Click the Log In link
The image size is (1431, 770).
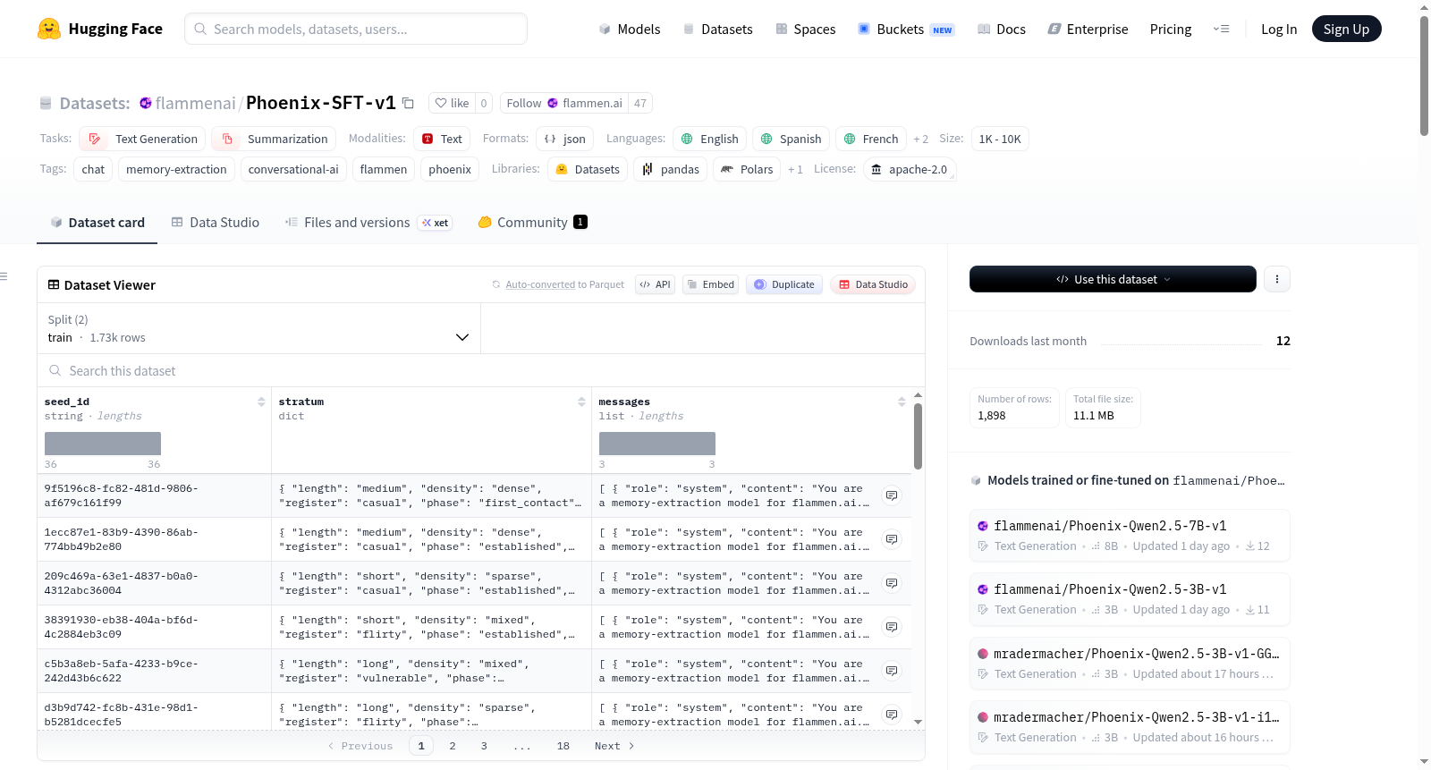click(x=1279, y=29)
